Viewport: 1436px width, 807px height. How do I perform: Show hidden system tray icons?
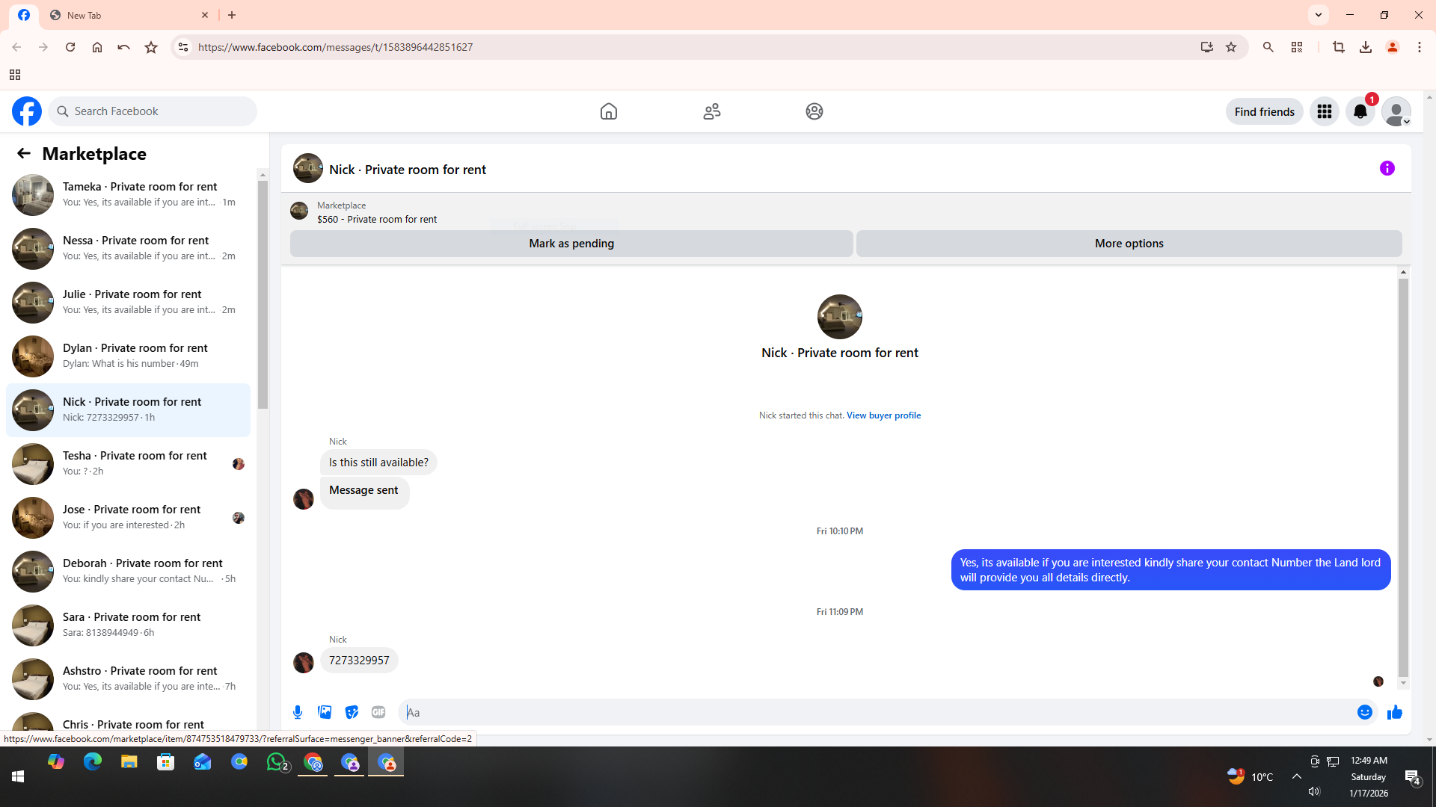[x=1296, y=776]
